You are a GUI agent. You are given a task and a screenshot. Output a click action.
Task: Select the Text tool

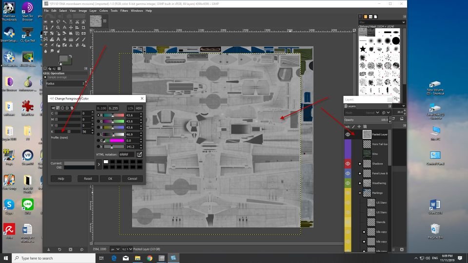[x=58, y=39]
